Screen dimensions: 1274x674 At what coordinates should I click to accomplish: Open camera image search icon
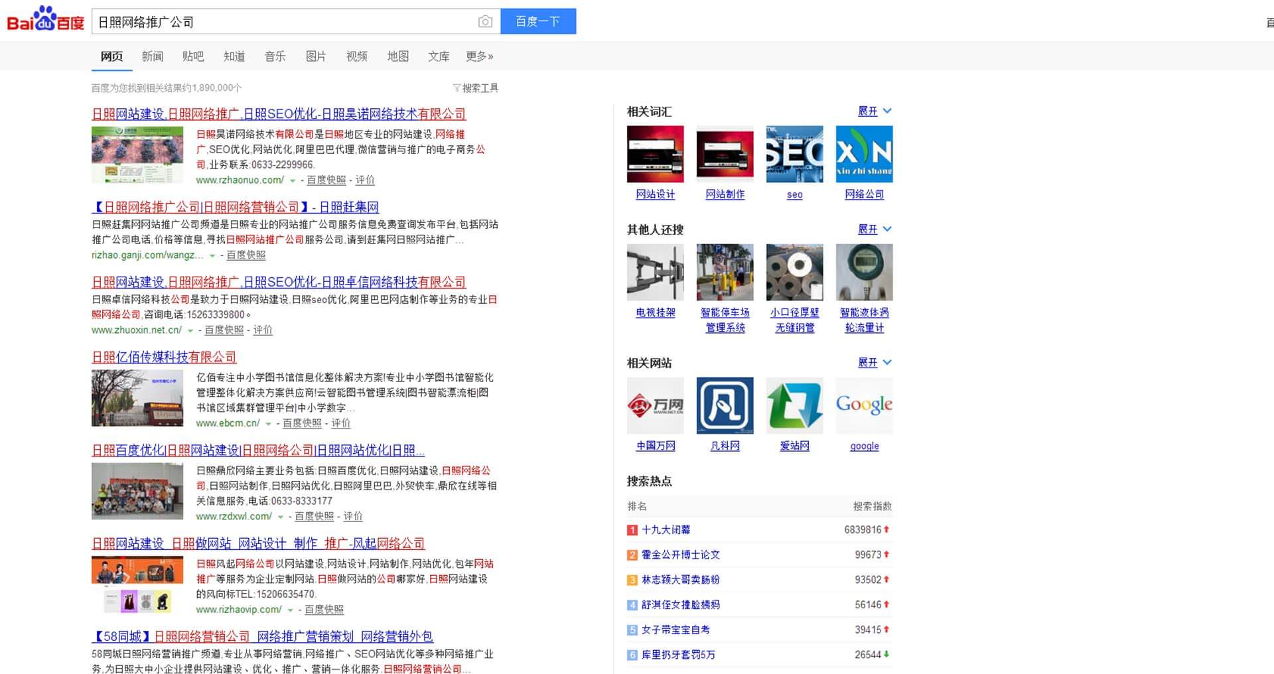point(485,22)
